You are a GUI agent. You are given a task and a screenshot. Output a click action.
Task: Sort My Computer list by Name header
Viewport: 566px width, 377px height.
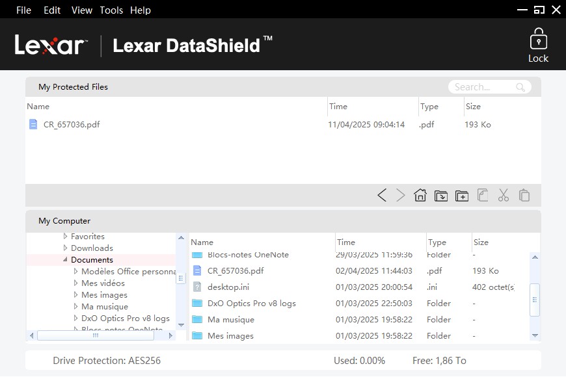pyautogui.click(x=202, y=242)
